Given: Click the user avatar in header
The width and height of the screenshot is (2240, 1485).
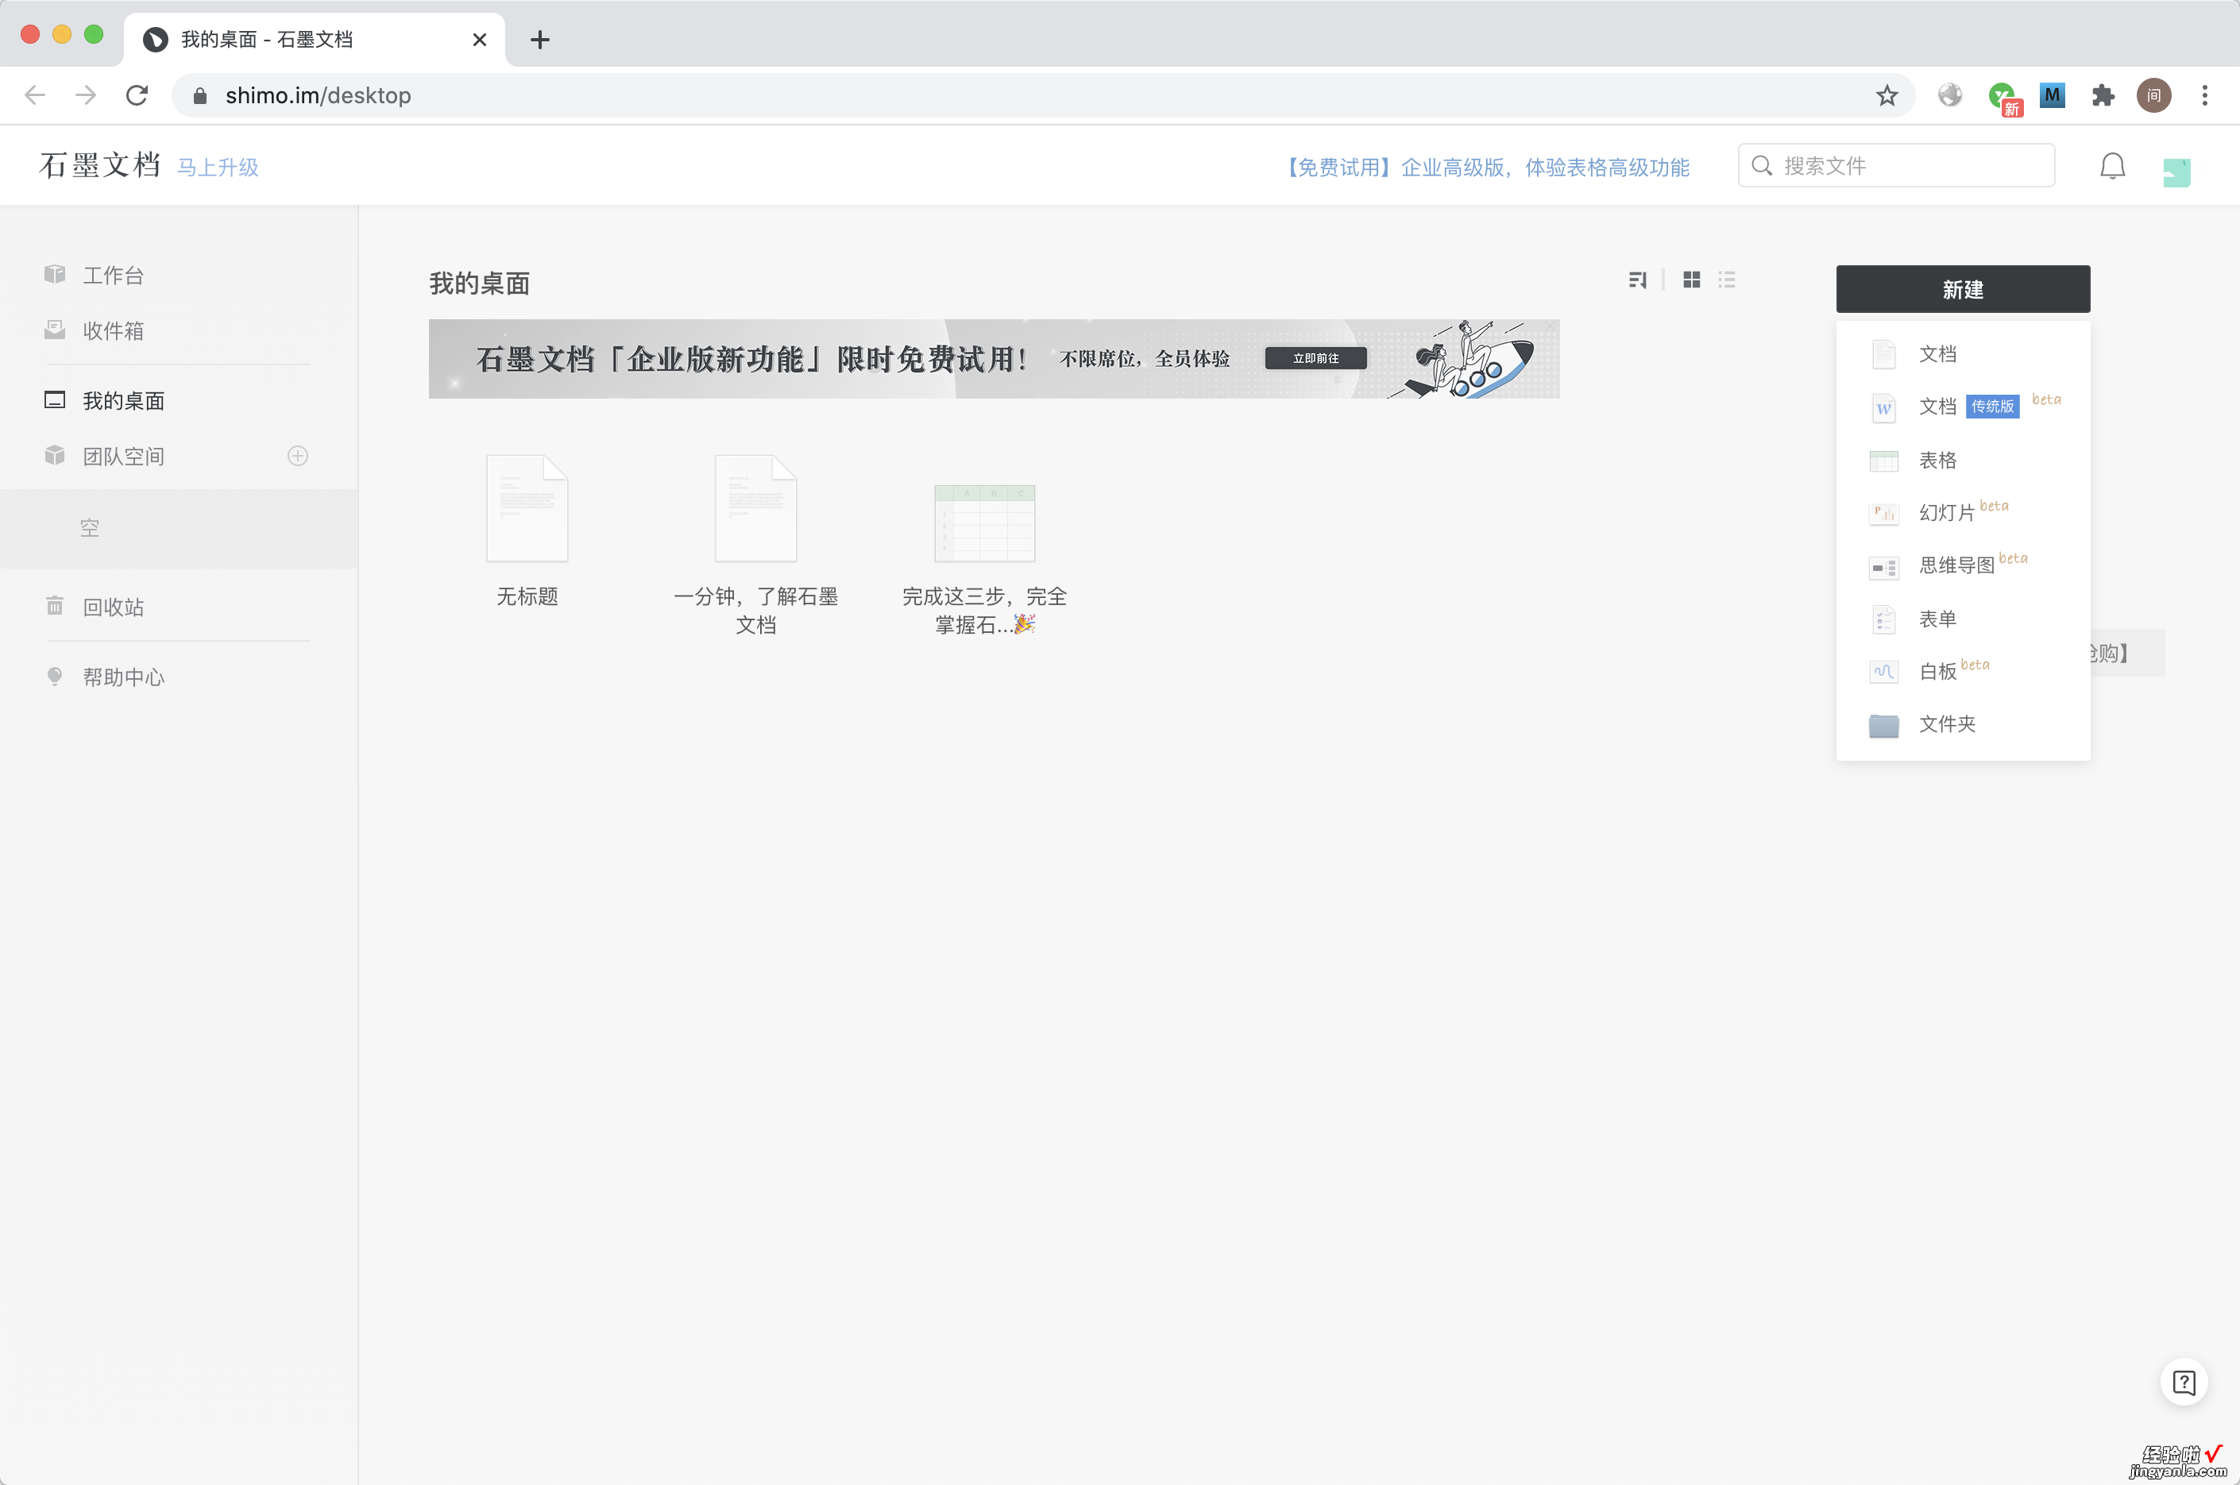Looking at the screenshot, I should (2176, 172).
